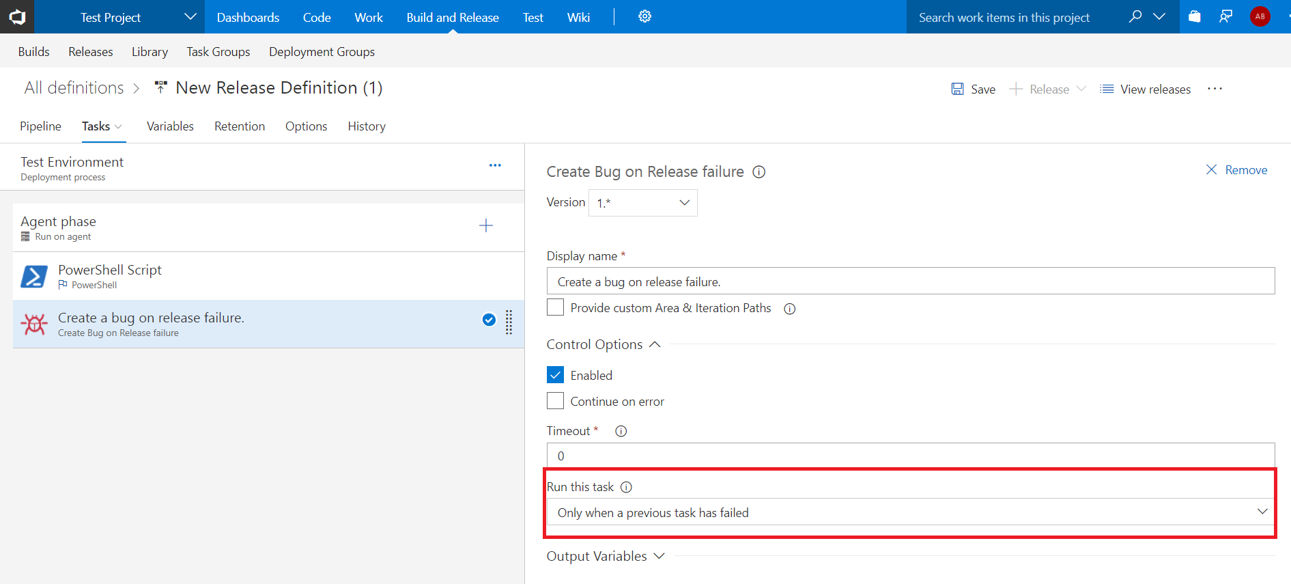Switch to the Variables tab
1291x584 pixels.
pyautogui.click(x=170, y=126)
